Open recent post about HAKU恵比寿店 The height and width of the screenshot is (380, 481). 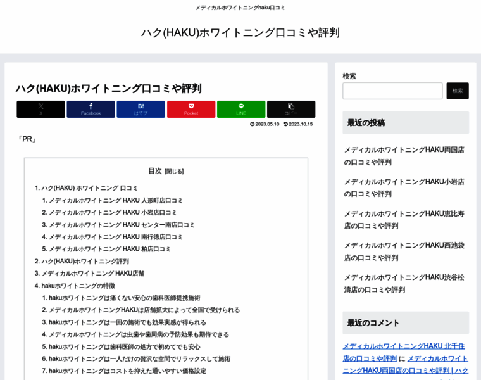tap(404, 219)
